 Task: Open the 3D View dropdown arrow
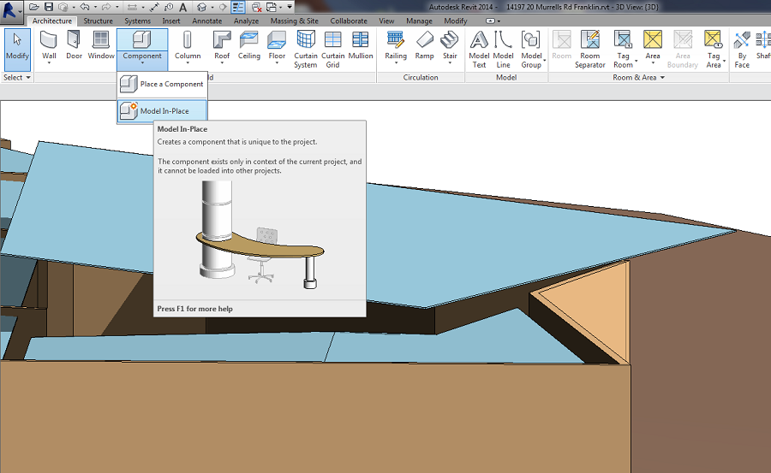pos(212,8)
